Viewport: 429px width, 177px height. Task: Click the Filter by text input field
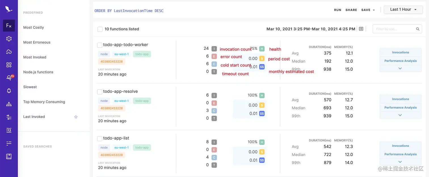point(394,29)
